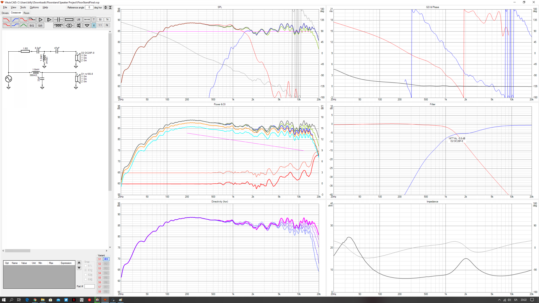Insert a loudspeaker driver component
The width and height of the screenshot is (539, 303).
pyautogui.click(x=79, y=26)
